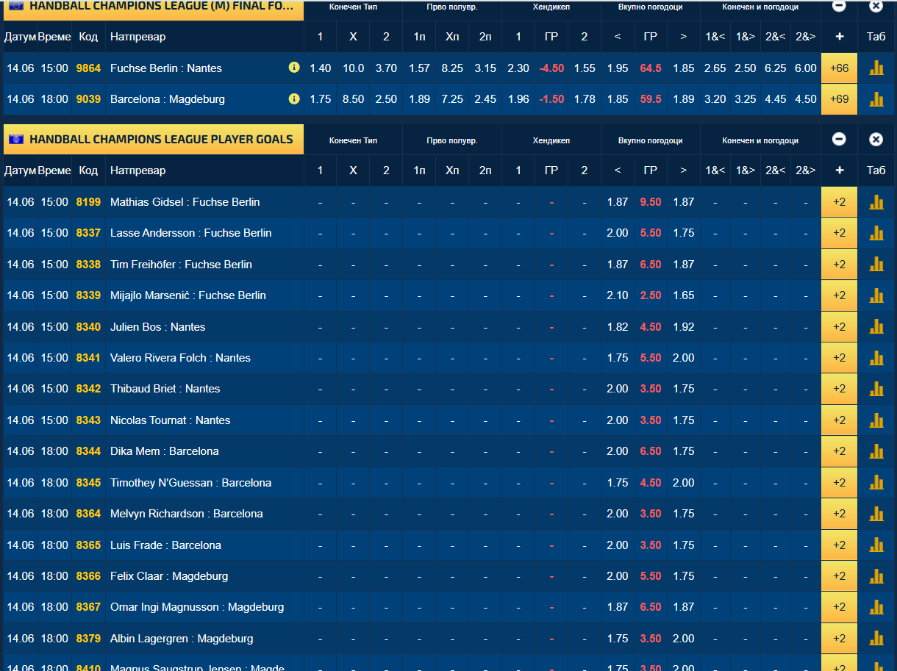Select first half odds 1.57 for Fuchse Berlin
Image resolution: width=897 pixels, height=671 pixels.
point(419,68)
